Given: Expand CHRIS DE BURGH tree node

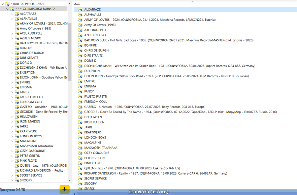Looking at the screenshot, I should (x=12, y=53).
